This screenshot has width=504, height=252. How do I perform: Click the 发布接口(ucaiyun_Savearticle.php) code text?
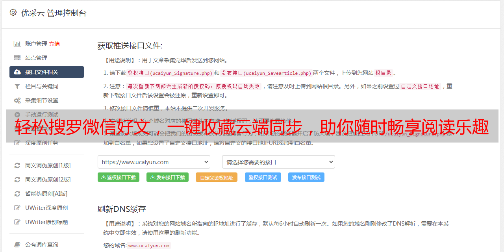click(x=266, y=73)
